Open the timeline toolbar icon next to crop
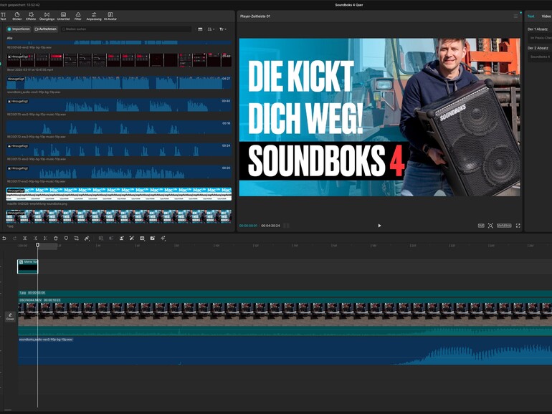This screenshot has height=414, width=552. tap(87, 238)
